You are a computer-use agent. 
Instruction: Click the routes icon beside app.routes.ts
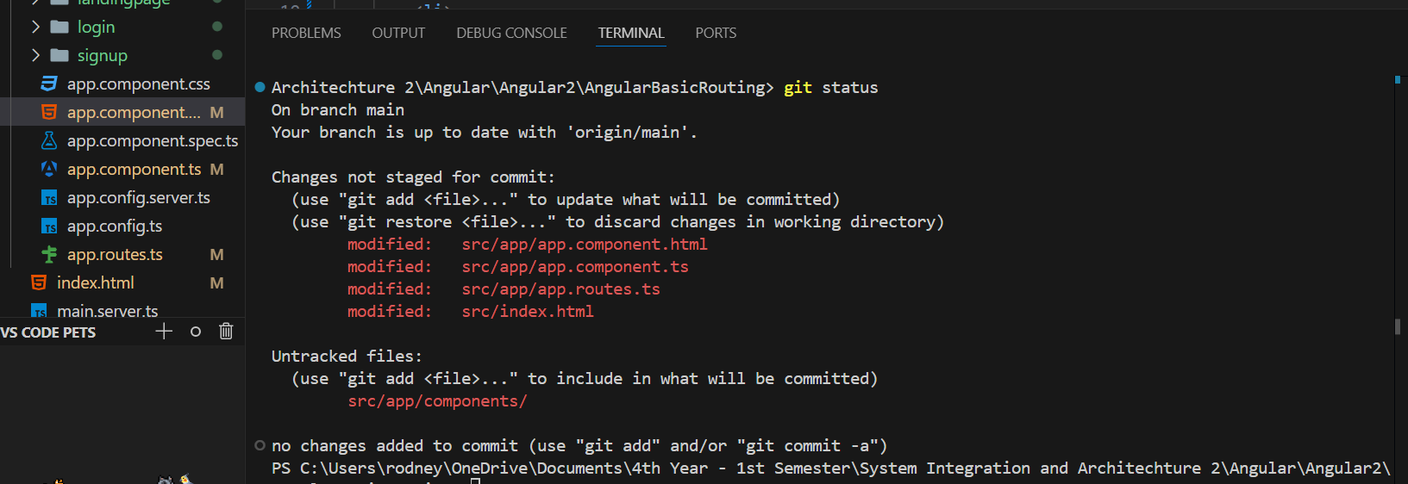49,254
